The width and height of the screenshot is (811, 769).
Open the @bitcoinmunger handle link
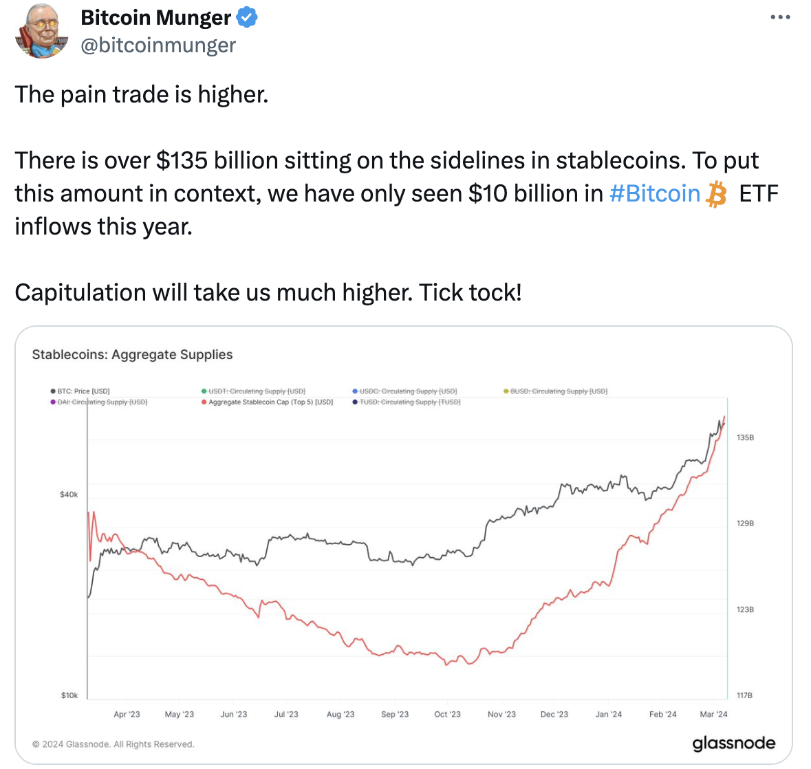158,45
